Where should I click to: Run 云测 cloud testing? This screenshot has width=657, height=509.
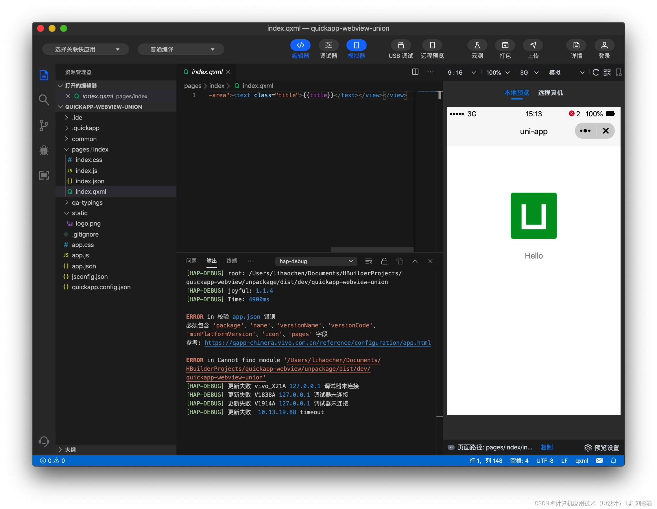(477, 49)
